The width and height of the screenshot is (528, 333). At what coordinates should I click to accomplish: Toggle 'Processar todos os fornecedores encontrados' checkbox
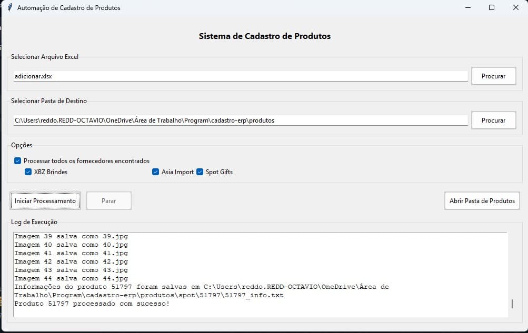18,161
